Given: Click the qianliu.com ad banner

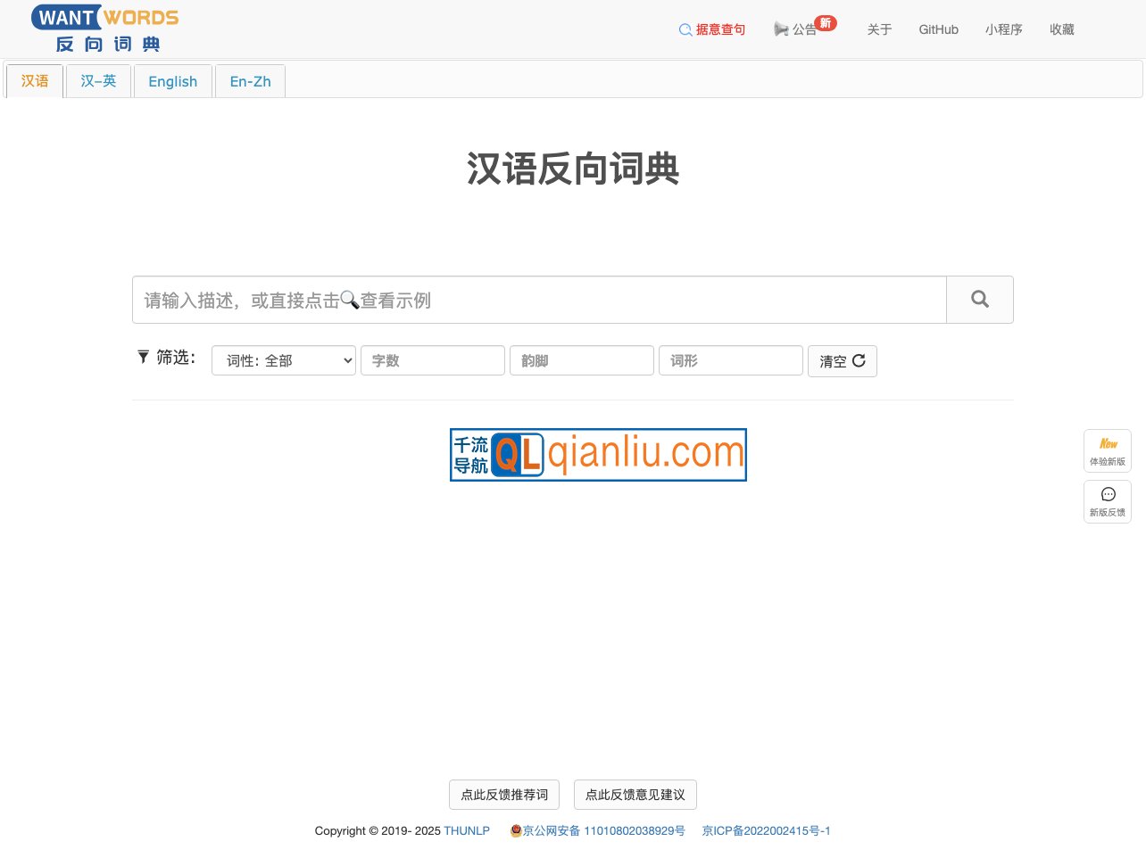Looking at the screenshot, I should (x=598, y=455).
